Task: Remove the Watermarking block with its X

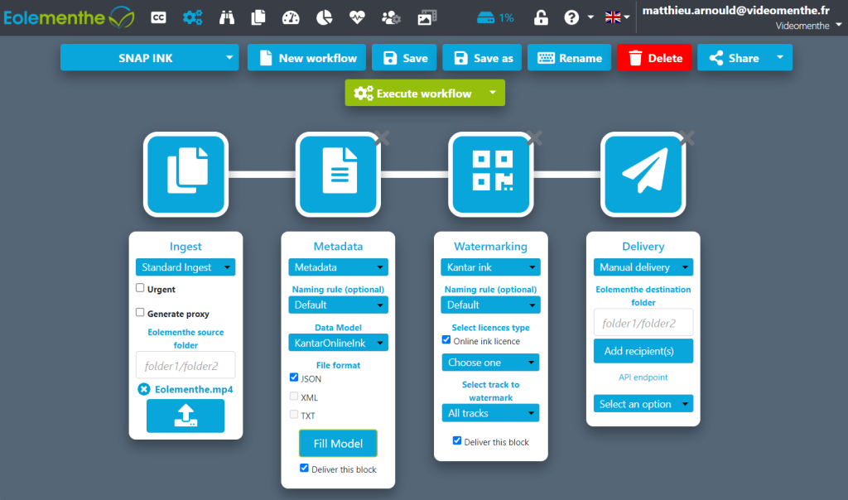Action: [x=534, y=138]
